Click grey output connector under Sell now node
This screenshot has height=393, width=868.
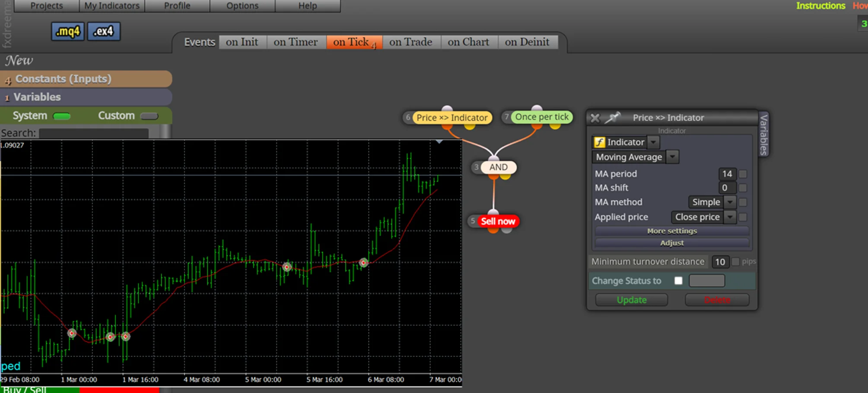pyautogui.click(x=507, y=230)
